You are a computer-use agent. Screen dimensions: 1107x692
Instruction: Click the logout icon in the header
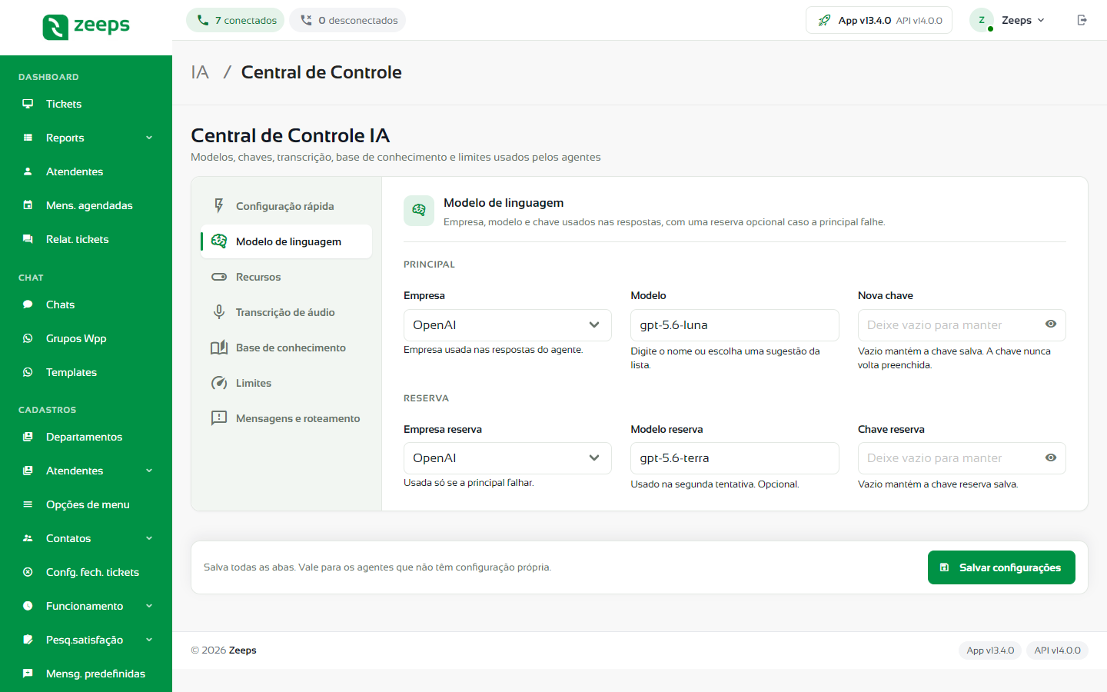click(x=1082, y=20)
